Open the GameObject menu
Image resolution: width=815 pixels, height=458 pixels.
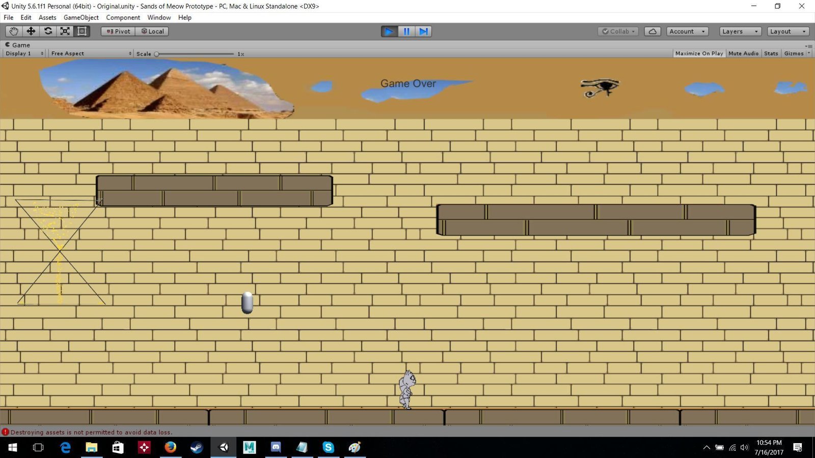[x=81, y=17]
